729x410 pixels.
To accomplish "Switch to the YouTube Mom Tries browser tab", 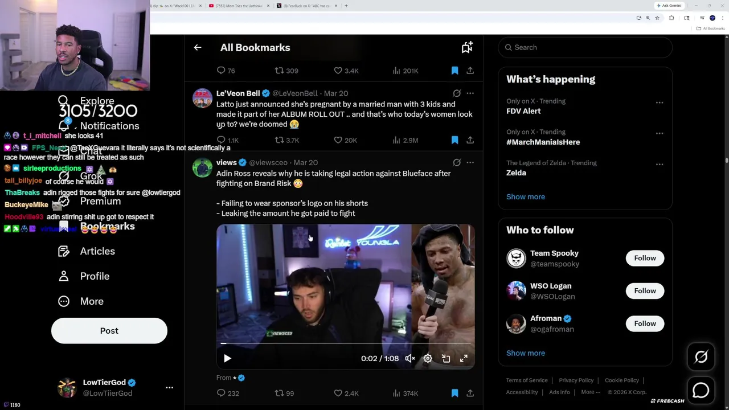I will point(239,6).
